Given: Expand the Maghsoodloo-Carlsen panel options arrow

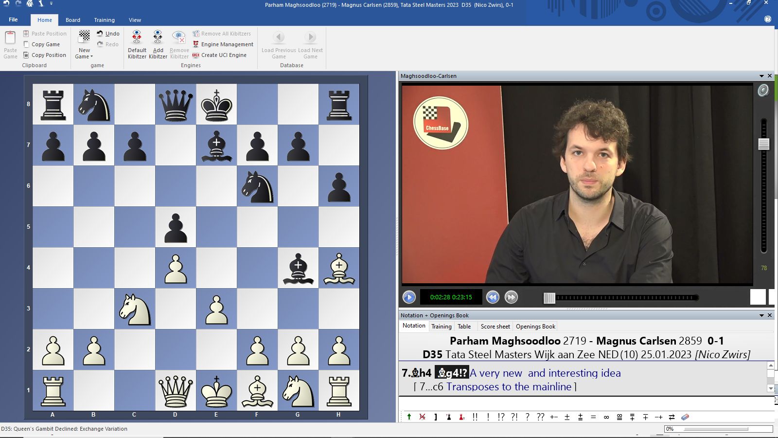Looking at the screenshot, I should coord(761,76).
